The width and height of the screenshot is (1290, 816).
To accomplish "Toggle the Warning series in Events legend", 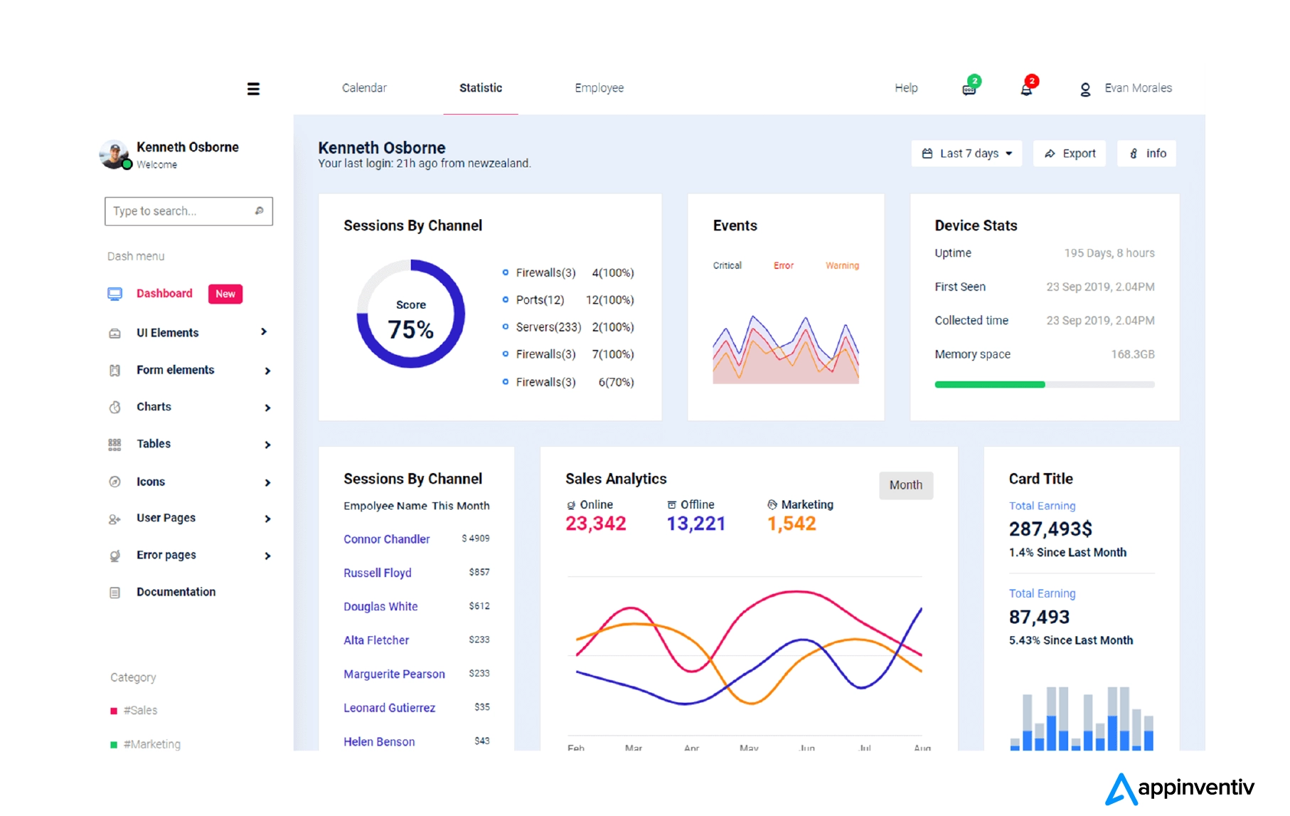I will coord(842,265).
